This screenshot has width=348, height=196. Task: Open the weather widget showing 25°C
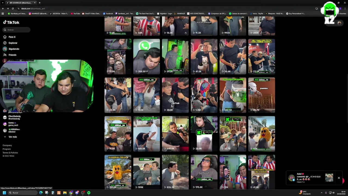(305, 192)
